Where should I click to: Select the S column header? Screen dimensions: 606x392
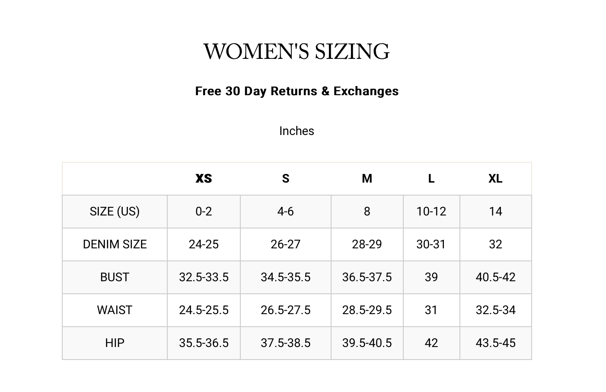pos(285,179)
